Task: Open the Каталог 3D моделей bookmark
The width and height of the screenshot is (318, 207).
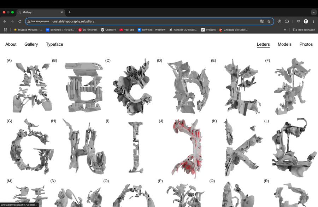Action: tap(183, 30)
